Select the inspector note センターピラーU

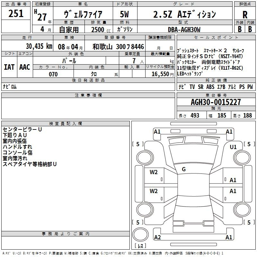click(x=22, y=129)
